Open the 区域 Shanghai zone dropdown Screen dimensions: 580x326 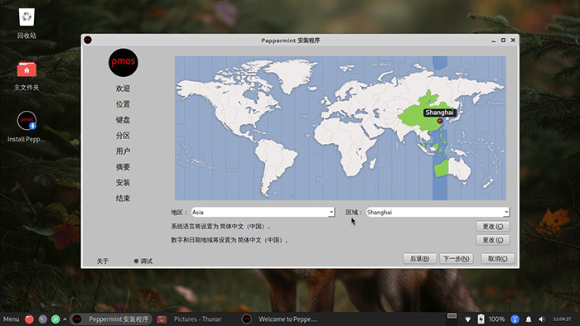point(438,212)
